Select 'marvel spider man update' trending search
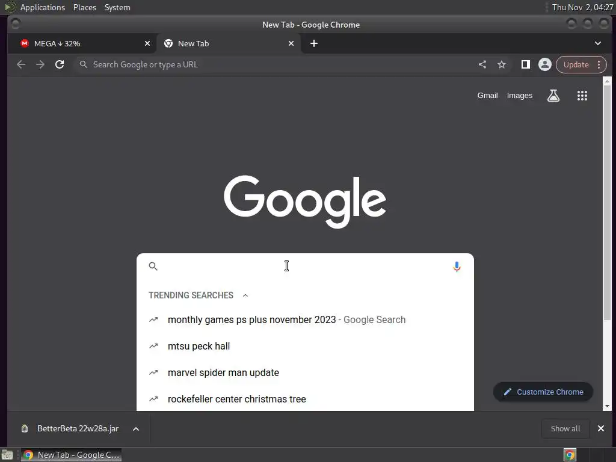This screenshot has width=616, height=462. point(305,372)
